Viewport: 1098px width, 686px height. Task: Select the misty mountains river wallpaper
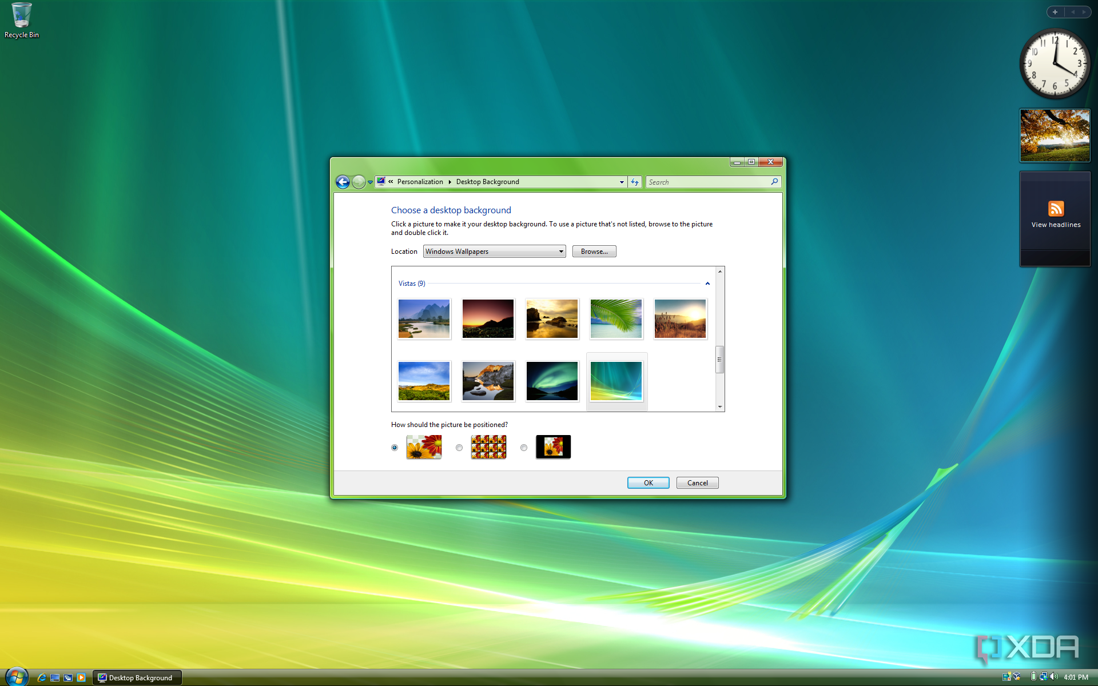424,319
